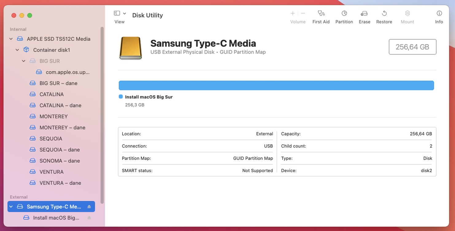Eject the Samsung Type-C Media disk
455x231 pixels.
click(x=89, y=207)
